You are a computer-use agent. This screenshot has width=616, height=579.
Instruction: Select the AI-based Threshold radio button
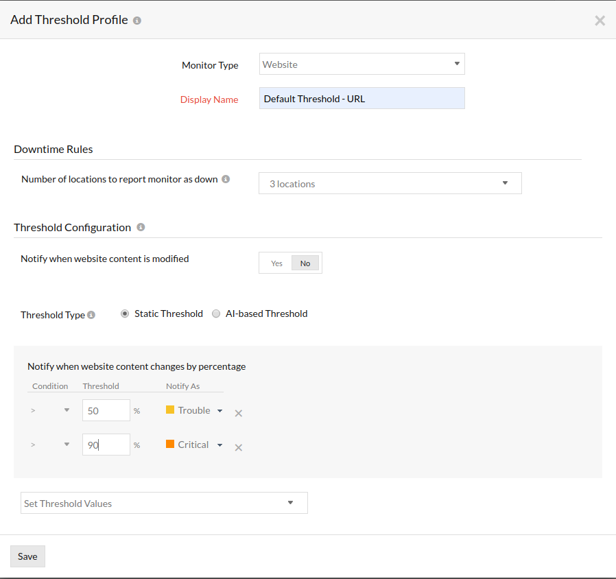216,314
